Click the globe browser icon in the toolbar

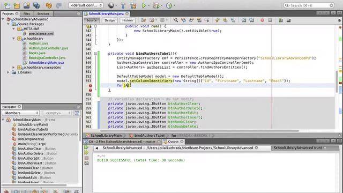111,5
